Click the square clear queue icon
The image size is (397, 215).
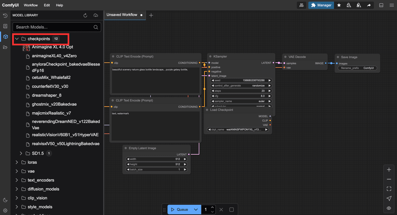point(232,210)
